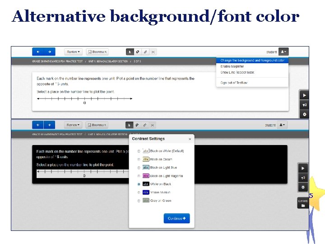
Task: Open Exhibits folder button
Action: click(303, 203)
